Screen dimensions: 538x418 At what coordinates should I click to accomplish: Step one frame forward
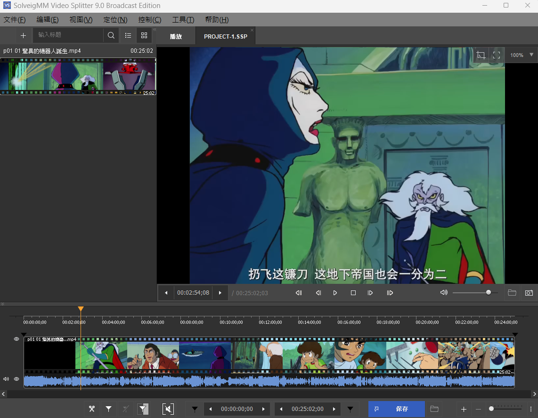370,293
